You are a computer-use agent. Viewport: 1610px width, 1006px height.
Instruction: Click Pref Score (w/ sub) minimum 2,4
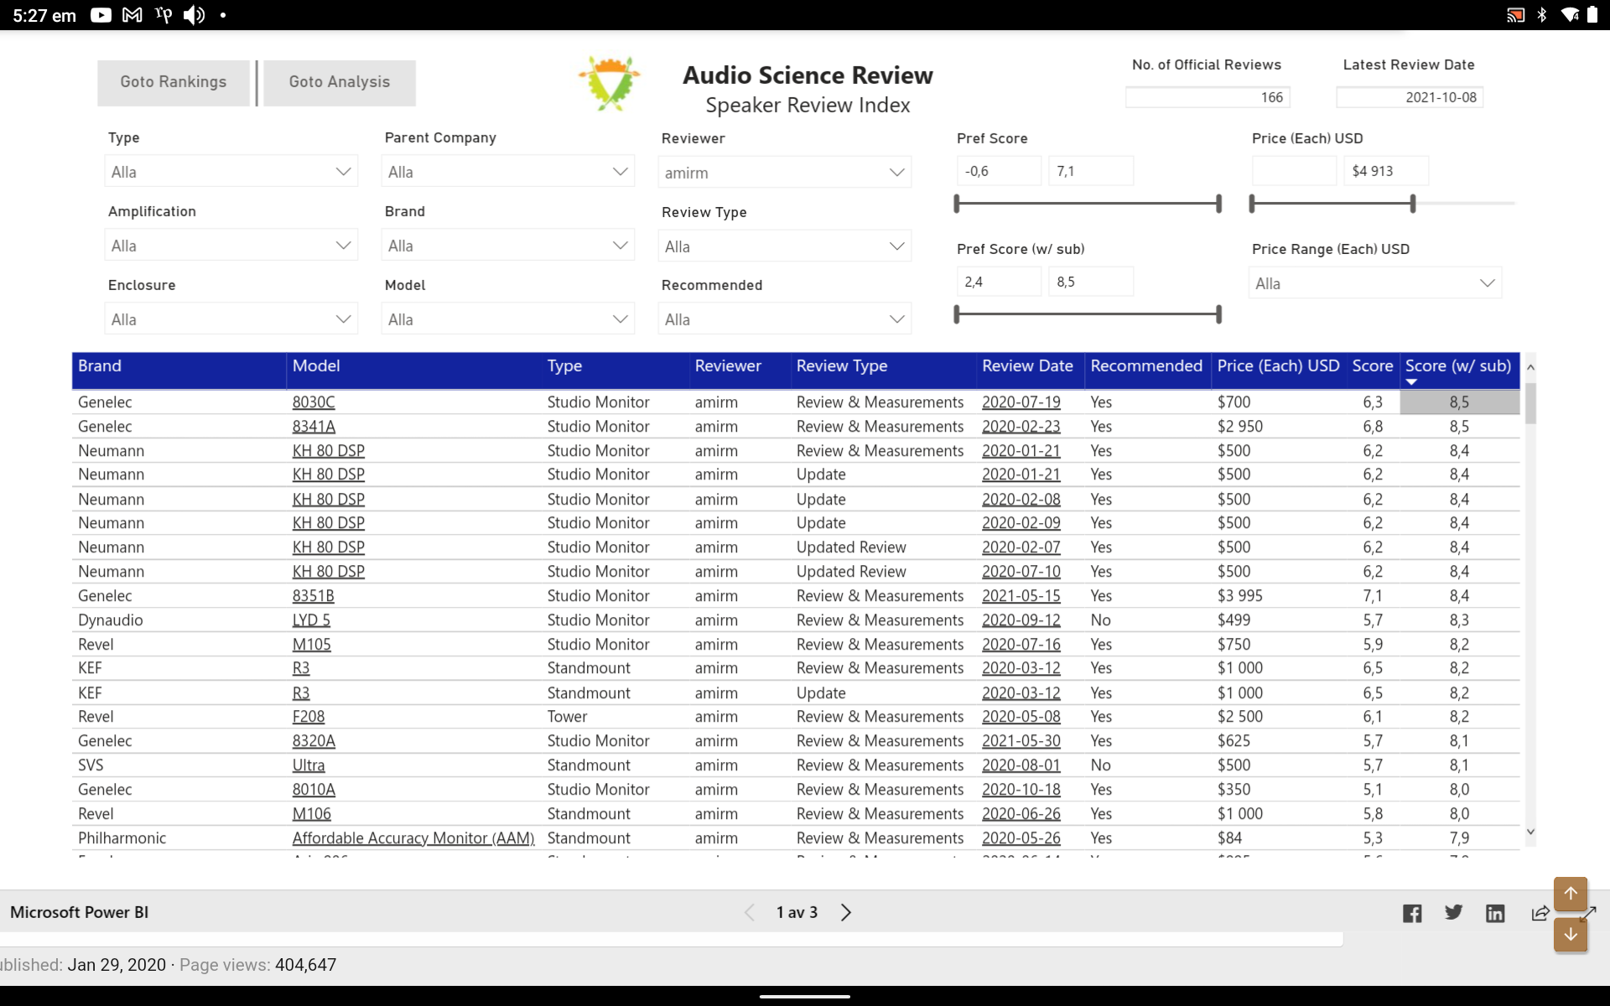pos(999,282)
